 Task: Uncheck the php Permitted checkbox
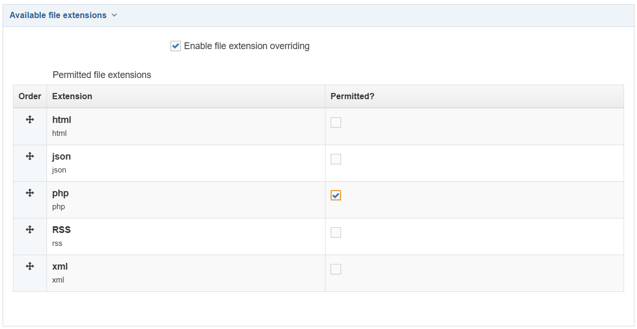[336, 195]
